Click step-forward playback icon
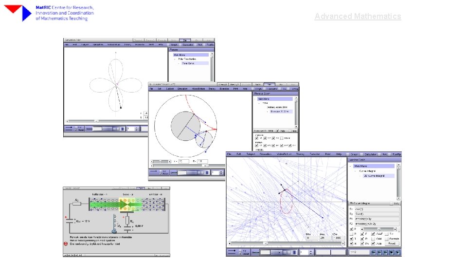Viewport: 467px width, 263px height. (x=385, y=253)
